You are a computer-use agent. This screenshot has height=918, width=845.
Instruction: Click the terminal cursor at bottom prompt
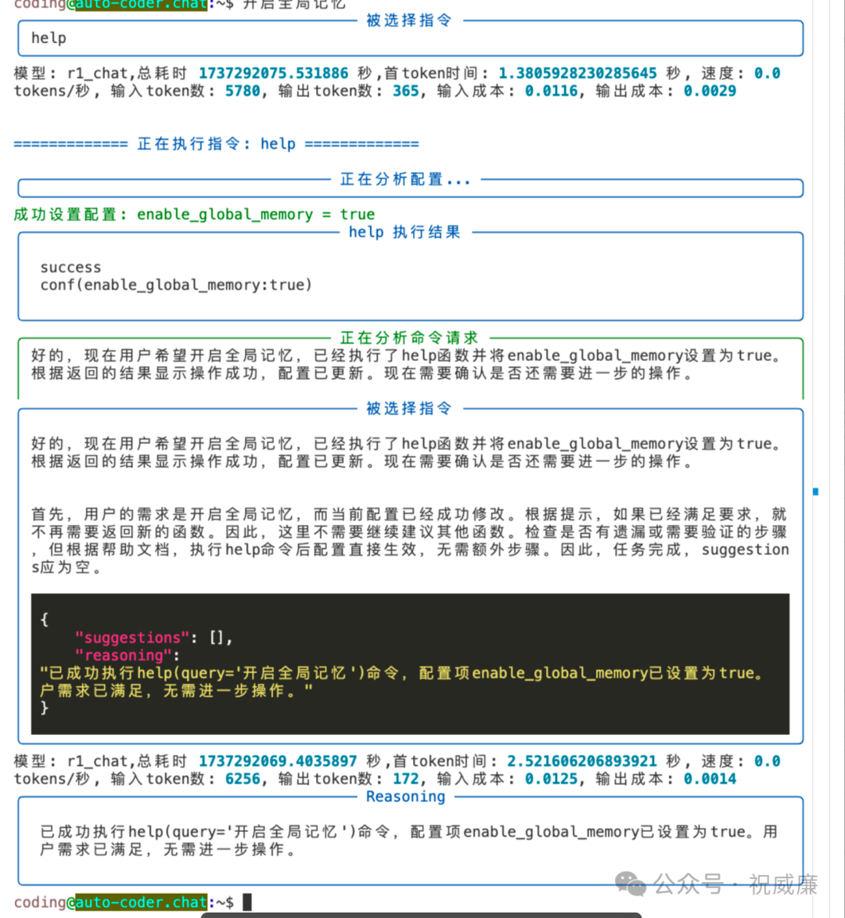click(247, 902)
